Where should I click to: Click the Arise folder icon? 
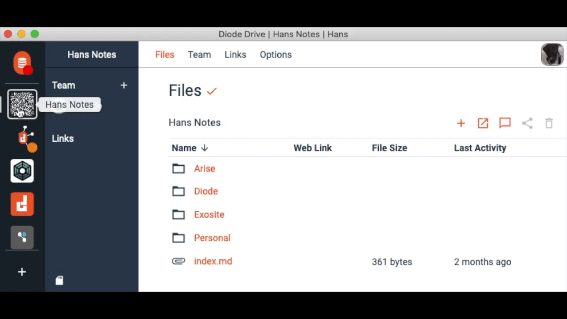pos(179,168)
